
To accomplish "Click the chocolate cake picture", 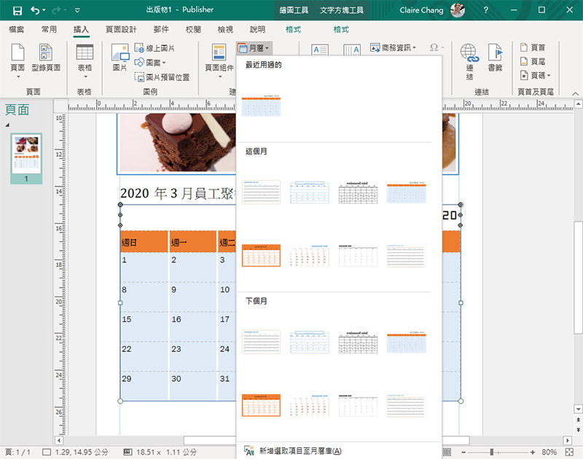I will click(177, 143).
